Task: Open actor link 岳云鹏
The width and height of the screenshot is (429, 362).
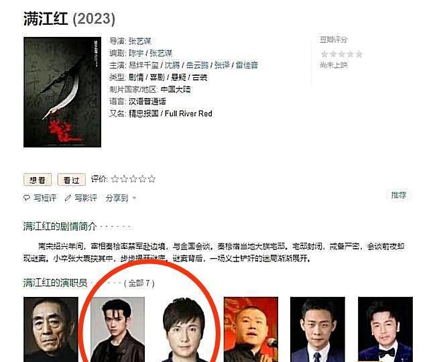Action: (197, 65)
